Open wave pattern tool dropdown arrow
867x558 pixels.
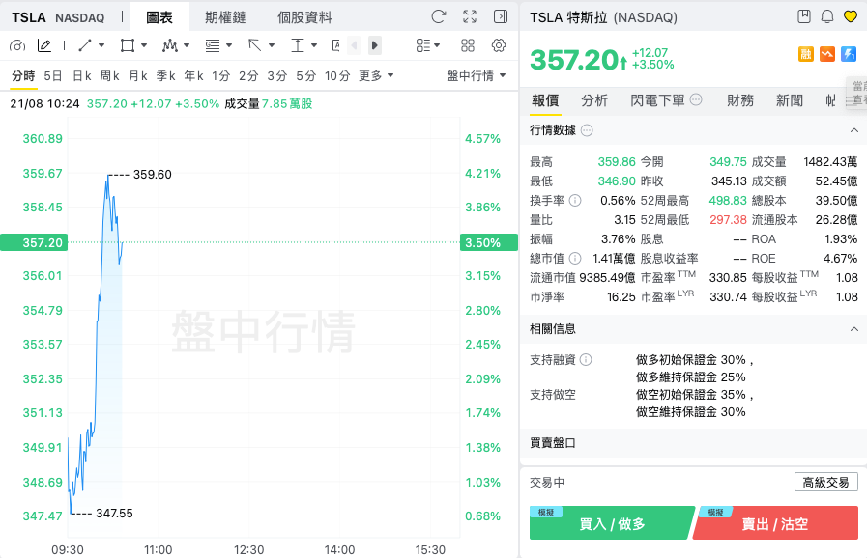[x=187, y=45]
